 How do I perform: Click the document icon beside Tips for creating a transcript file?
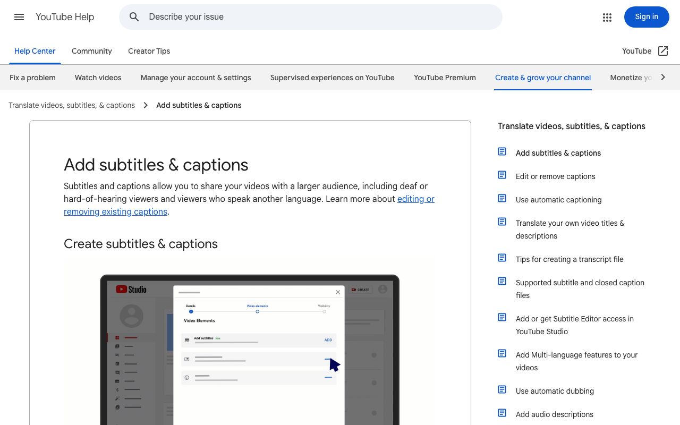tap(502, 258)
